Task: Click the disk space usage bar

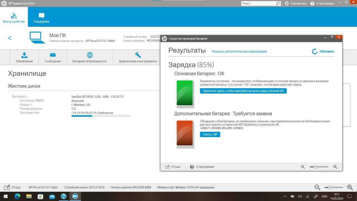Action: tap(101, 116)
